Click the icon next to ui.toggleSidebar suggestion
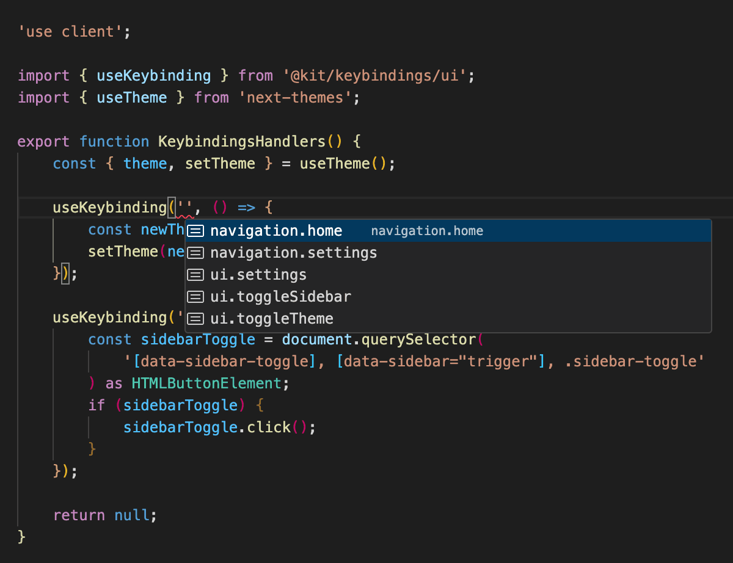This screenshot has height=563, width=733. tap(195, 297)
